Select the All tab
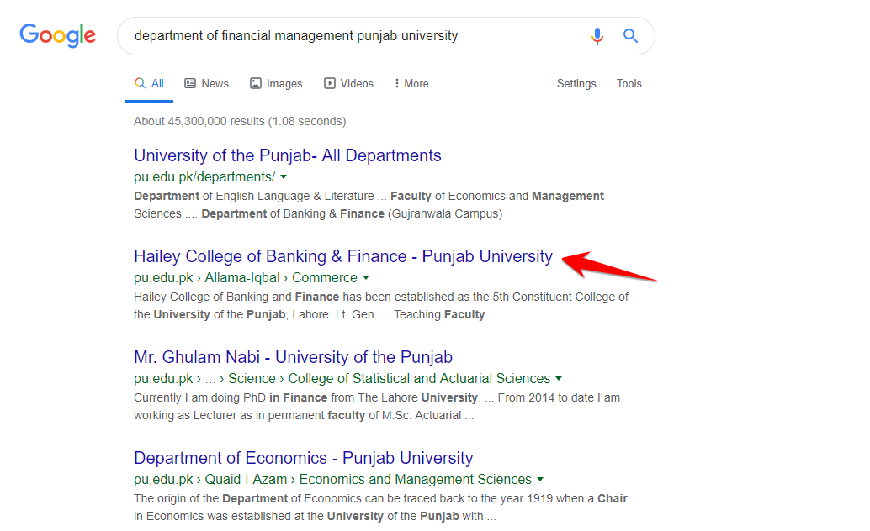Image resolution: width=870 pixels, height=531 pixels. pos(150,84)
